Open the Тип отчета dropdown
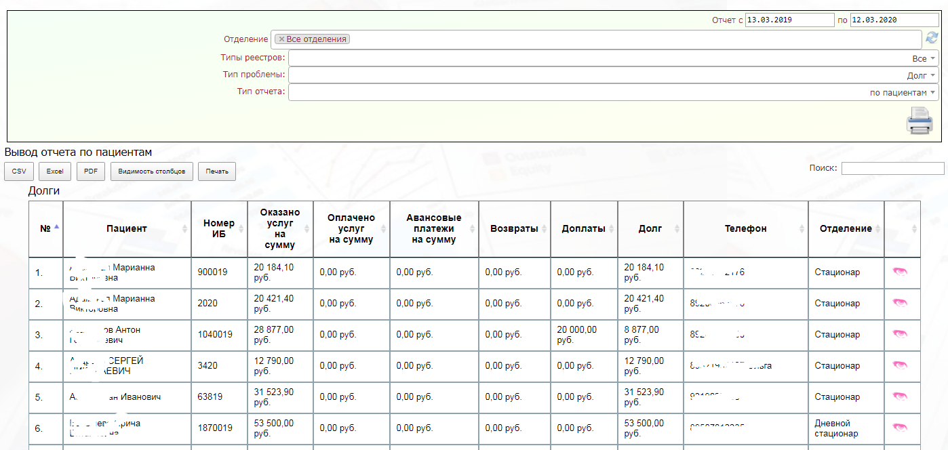The width and height of the screenshot is (948, 450). (x=613, y=92)
